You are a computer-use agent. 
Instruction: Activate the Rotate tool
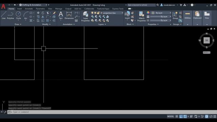click(x=43, y=13)
